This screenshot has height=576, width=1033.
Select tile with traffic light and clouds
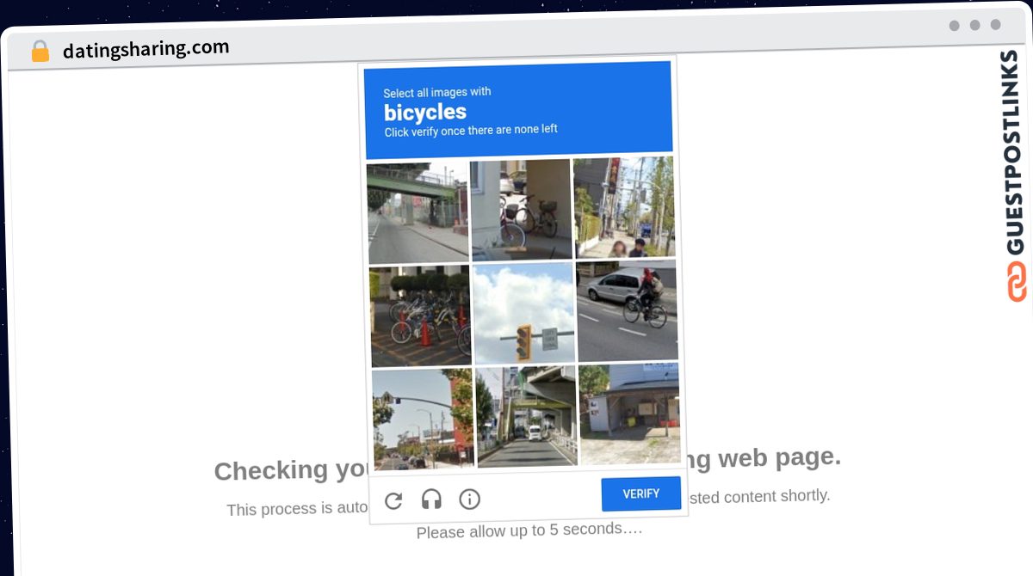(x=523, y=313)
